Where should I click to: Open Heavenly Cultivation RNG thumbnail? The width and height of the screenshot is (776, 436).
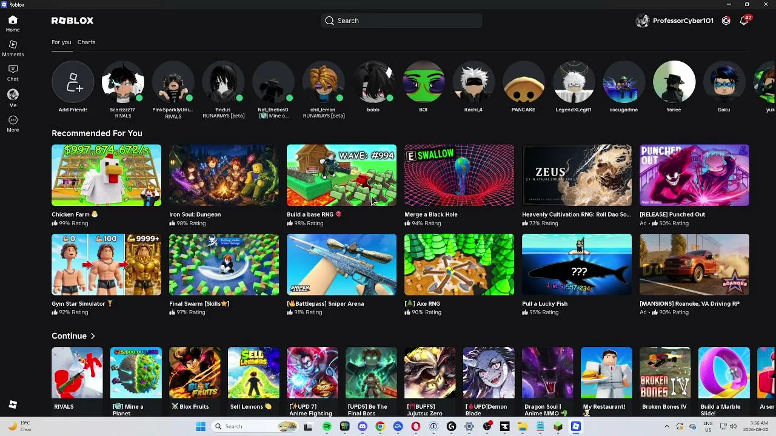pos(577,175)
